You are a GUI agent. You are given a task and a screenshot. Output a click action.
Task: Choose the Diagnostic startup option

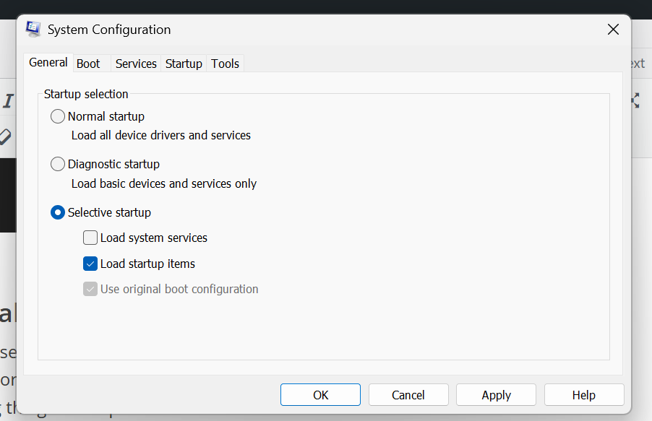point(58,165)
